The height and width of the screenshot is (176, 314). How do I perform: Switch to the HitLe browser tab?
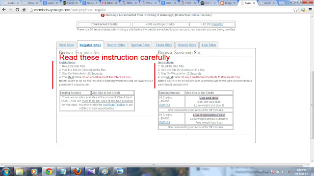tap(30, 3)
